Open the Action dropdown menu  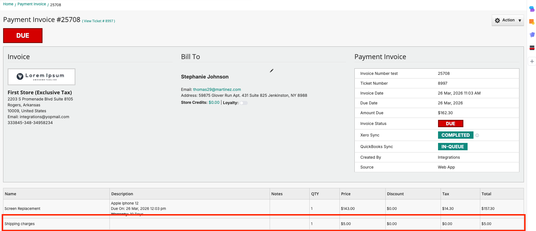tap(508, 20)
